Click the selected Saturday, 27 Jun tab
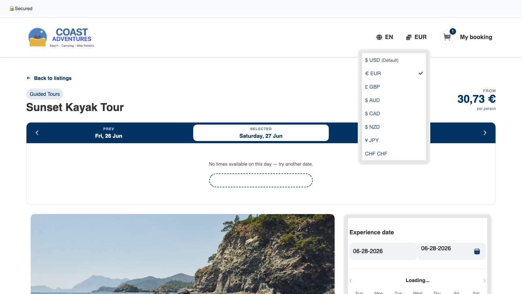This screenshot has width=522, height=294. point(261,133)
